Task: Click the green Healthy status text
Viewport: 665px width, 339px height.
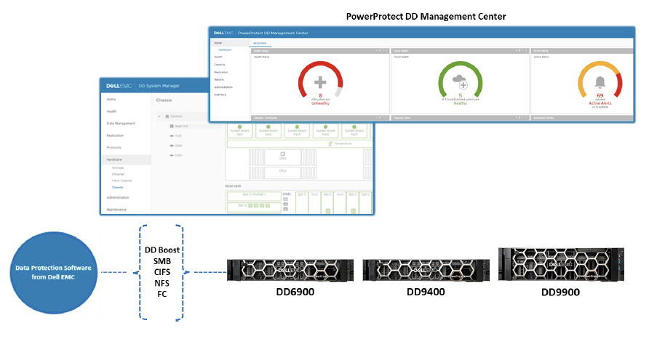Action: tap(460, 103)
